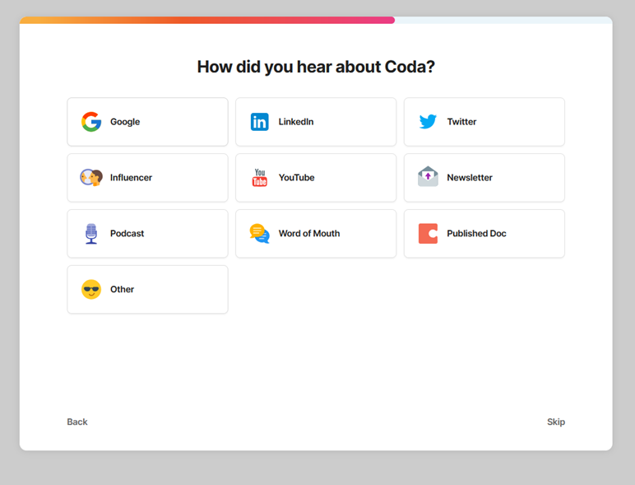Viewport: 635px width, 485px height.
Task: Skip this survey question
Action: [x=556, y=422]
